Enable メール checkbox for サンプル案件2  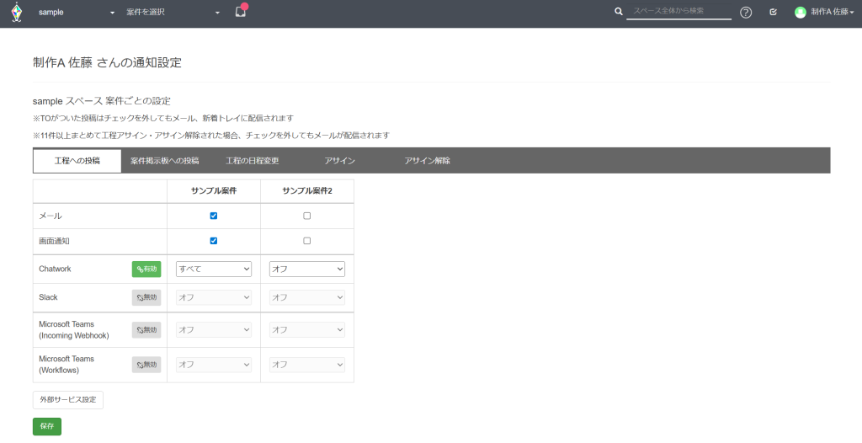pos(307,216)
